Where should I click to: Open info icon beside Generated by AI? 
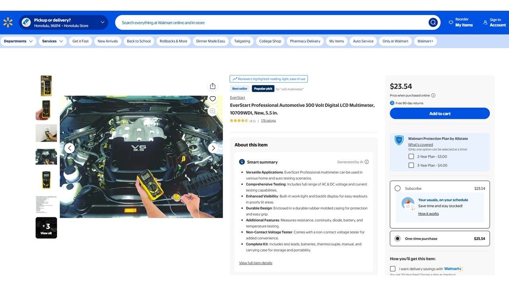(367, 162)
